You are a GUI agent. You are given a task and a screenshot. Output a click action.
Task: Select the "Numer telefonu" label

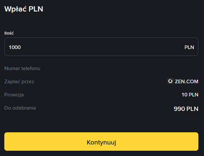22,68
